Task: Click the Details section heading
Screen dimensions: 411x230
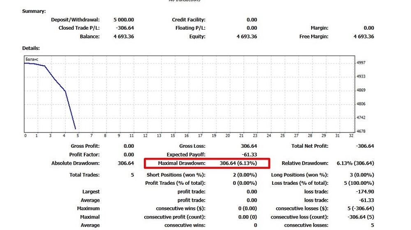Action: 31,48
